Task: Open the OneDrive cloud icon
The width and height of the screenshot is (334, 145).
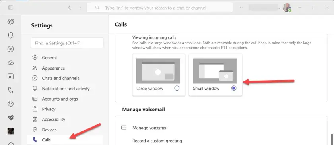Action: pos(10,63)
